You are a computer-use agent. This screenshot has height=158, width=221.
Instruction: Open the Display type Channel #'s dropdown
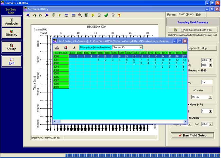click(141, 47)
